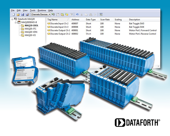Click tag icon beside Discrete Output Ch 1
This screenshot has width=170, height=136.
pyautogui.click(x=48, y=30)
